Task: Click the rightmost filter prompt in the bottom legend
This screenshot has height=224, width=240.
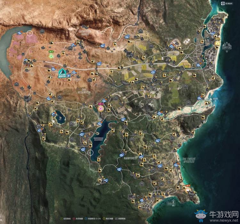Action: [120, 219]
